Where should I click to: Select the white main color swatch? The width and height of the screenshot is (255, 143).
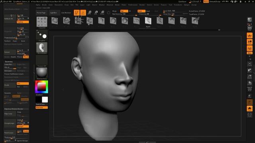(45, 100)
